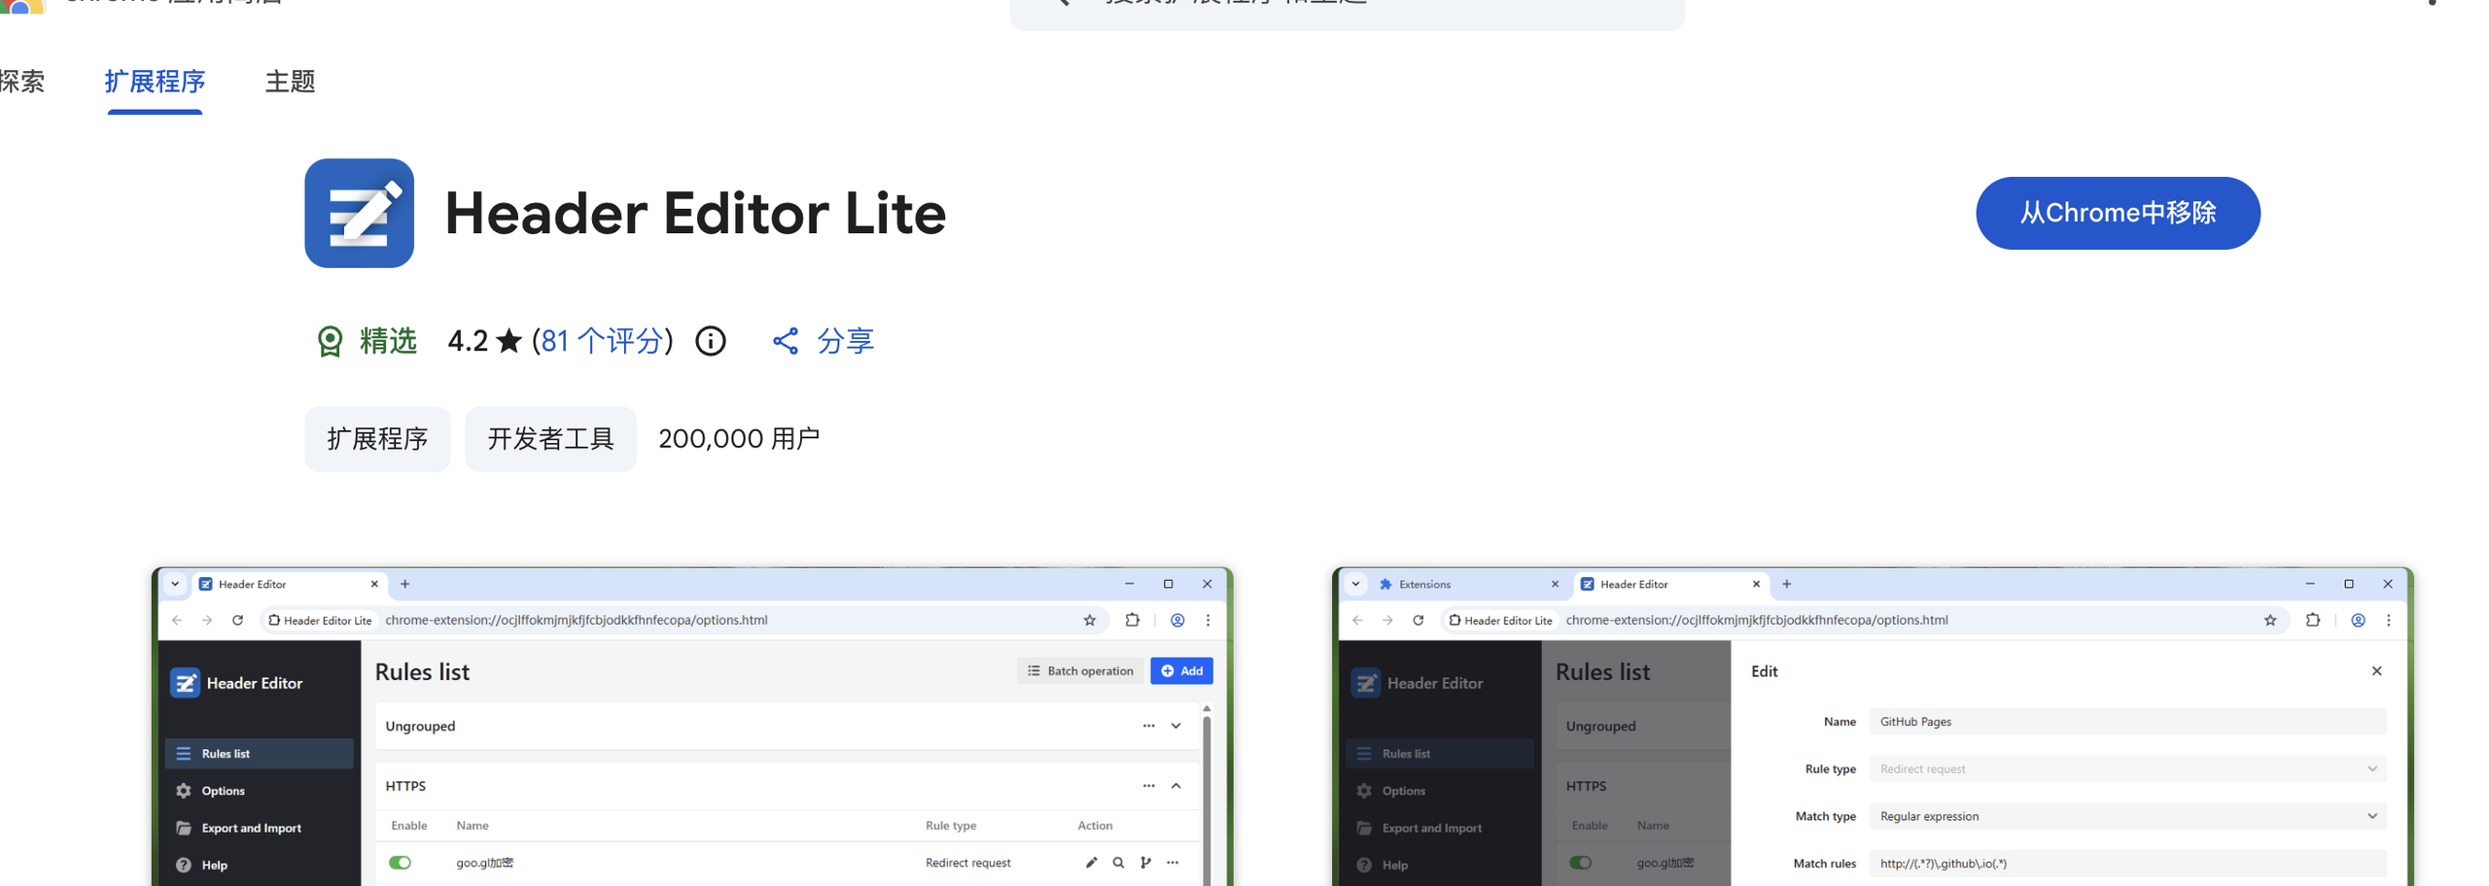Select Rules list in left preview sidebar
Screen dimensions: 2489x886
[x=259, y=754]
